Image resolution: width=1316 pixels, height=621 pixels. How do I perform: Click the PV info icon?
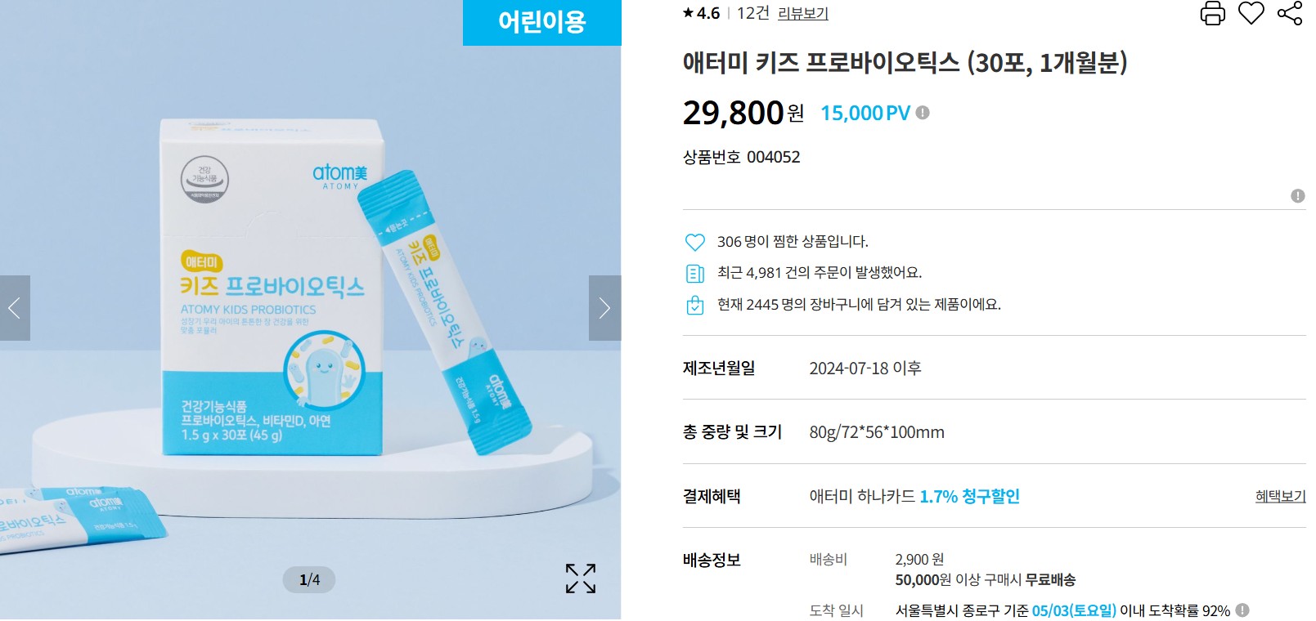(x=923, y=113)
